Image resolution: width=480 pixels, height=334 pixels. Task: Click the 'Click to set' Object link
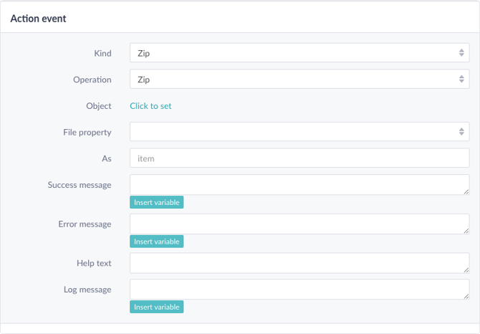(x=150, y=106)
